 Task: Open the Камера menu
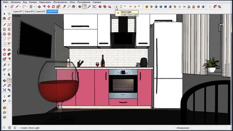33,2
